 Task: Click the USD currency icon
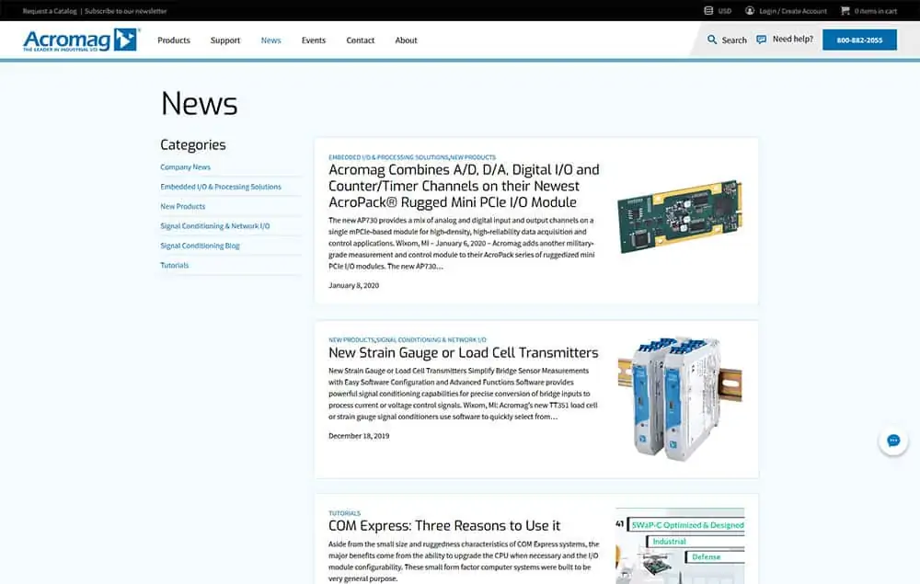tap(708, 10)
